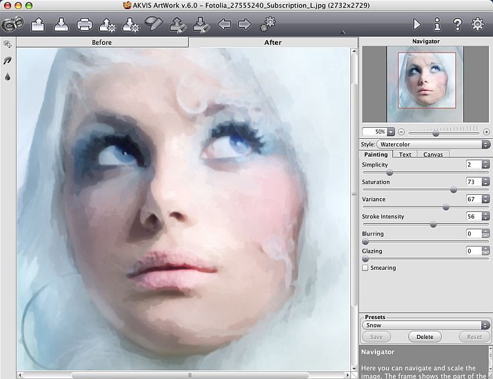This screenshot has height=379, width=493.
Task: Expand the Presets dropdown showing Snow
Action: click(426, 325)
